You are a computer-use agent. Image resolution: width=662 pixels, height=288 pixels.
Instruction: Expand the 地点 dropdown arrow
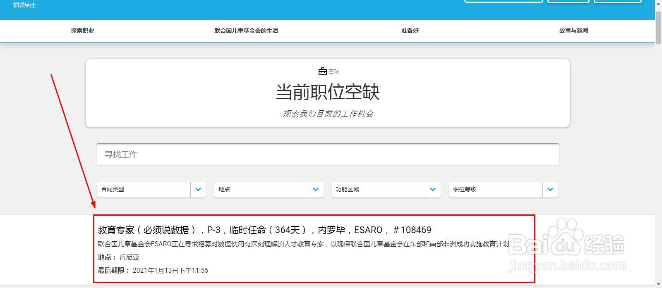[316, 190]
